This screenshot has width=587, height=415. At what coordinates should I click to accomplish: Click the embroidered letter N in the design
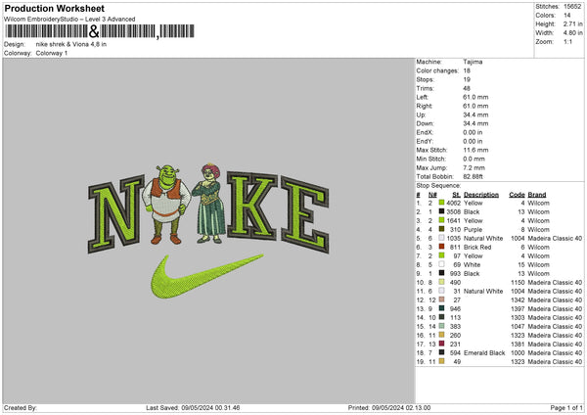[x=116, y=213]
